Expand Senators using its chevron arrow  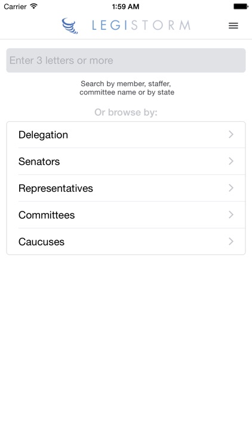pos(231,161)
